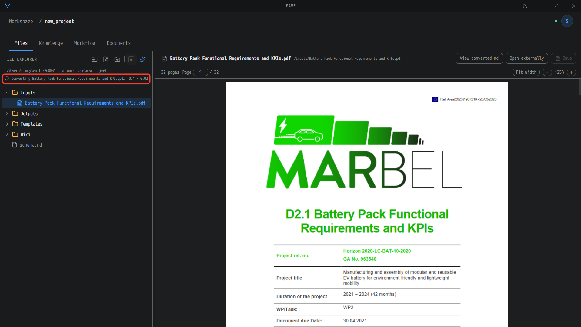Click the new_project breadcrumb
This screenshot has width=581, height=327.
pos(59,21)
